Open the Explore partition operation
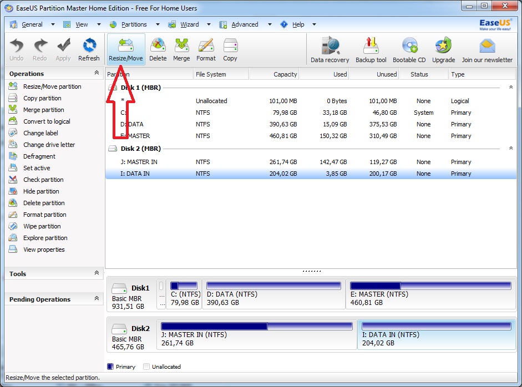Viewport: 522px width, 387px height. [x=38, y=238]
